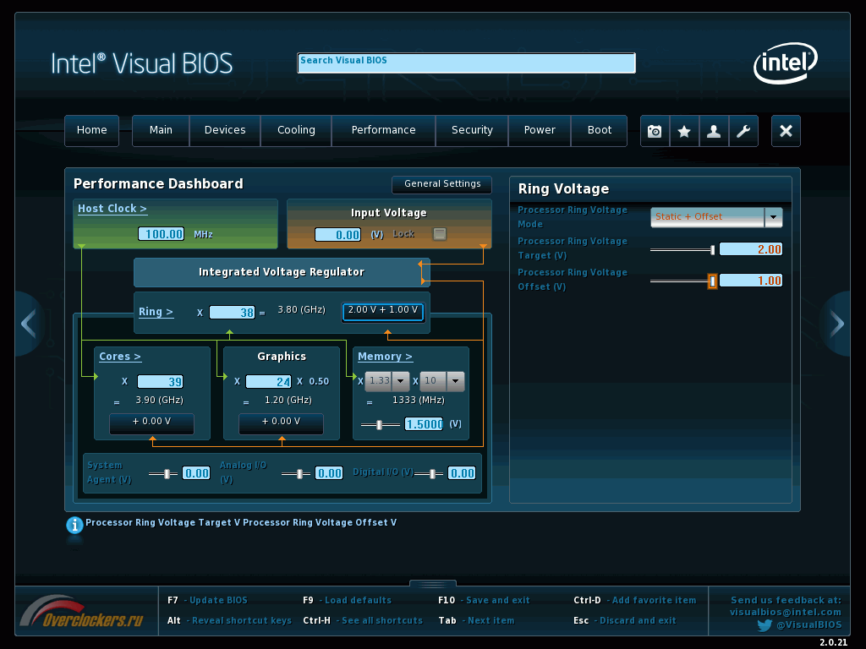The width and height of the screenshot is (866, 649).
Task: Open the Host Clock link
Action: tap(112, 209)
